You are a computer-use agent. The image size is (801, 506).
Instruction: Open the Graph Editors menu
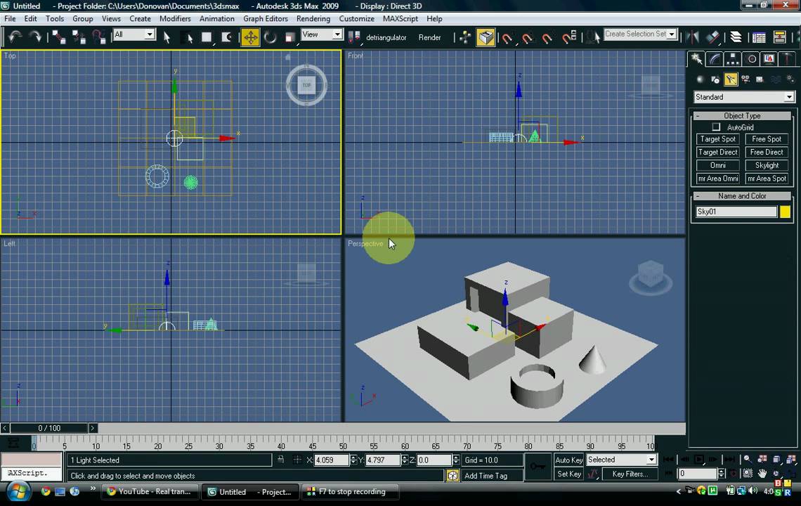(266, 18)
